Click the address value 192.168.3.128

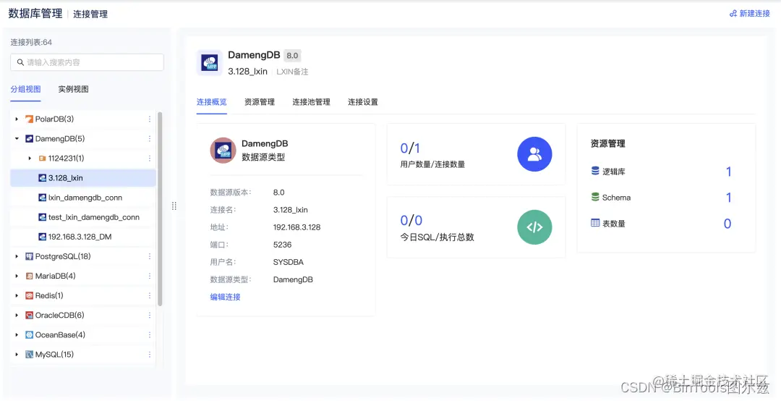[x=297, y=227]
